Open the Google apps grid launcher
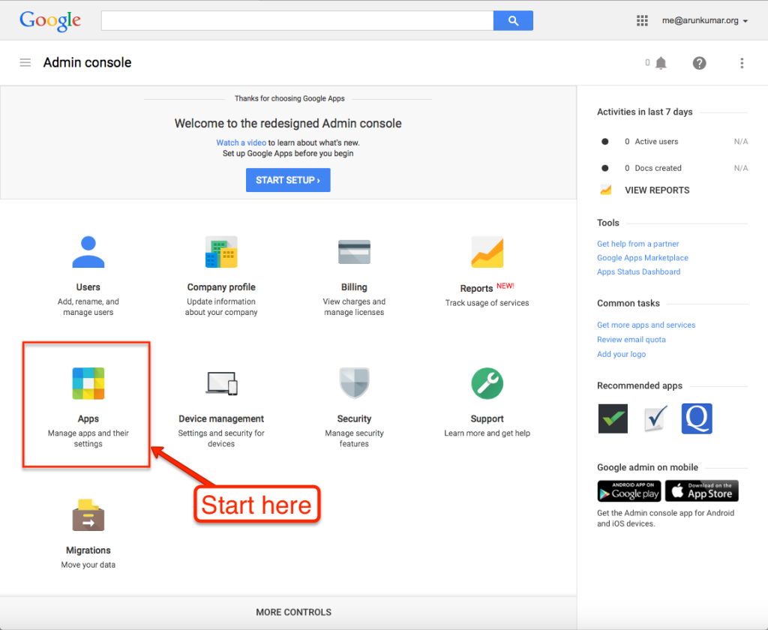 [x=642, y=20]
